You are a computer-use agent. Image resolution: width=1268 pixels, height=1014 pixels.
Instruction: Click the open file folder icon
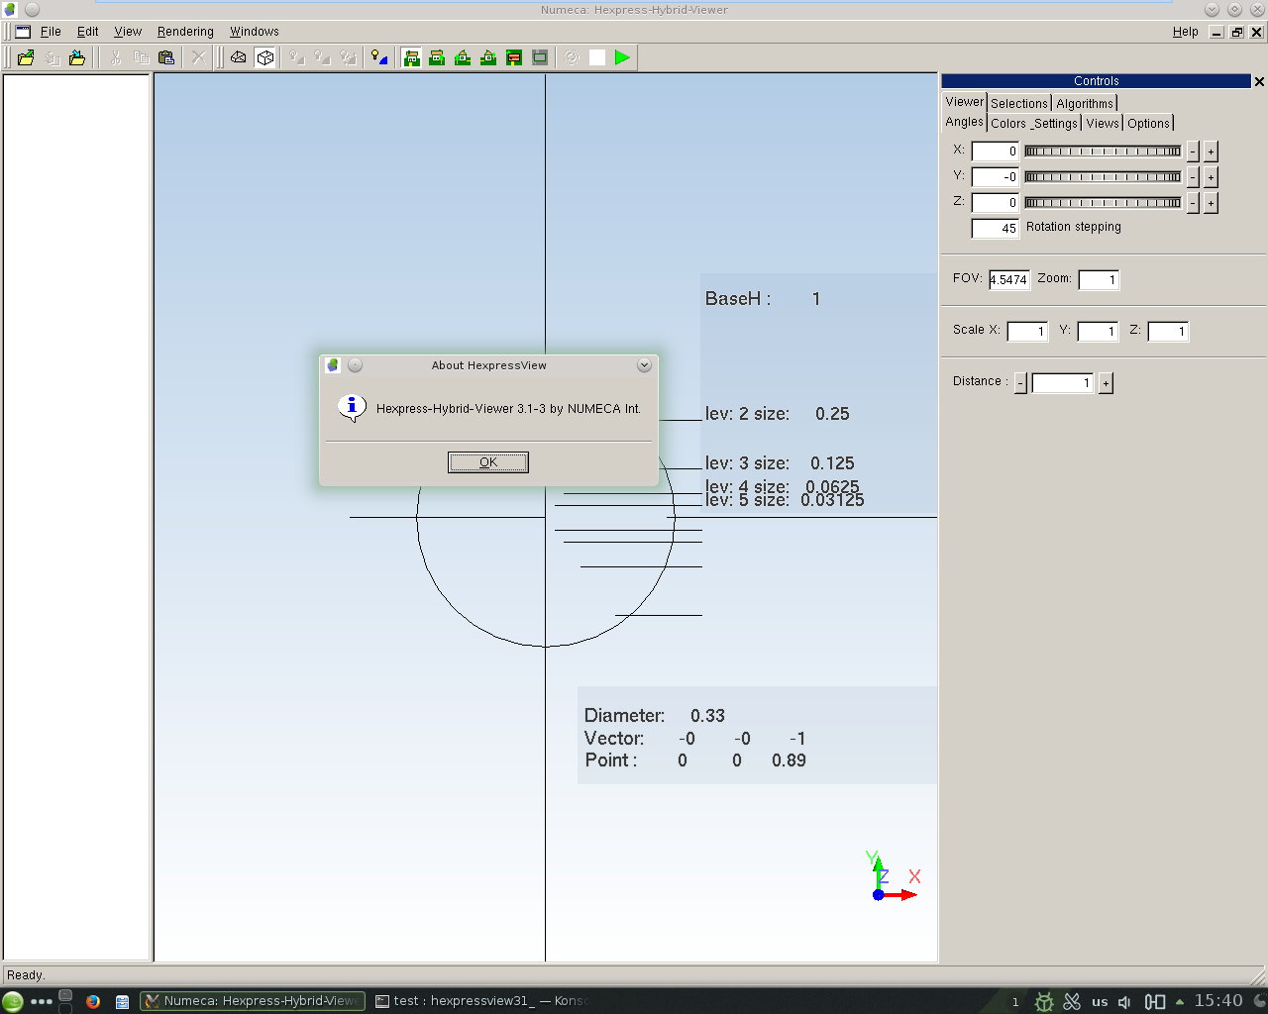point(26,57)
